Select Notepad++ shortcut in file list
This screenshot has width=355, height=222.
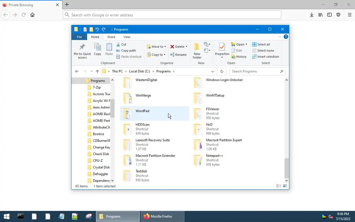click(x=225, y=160)
